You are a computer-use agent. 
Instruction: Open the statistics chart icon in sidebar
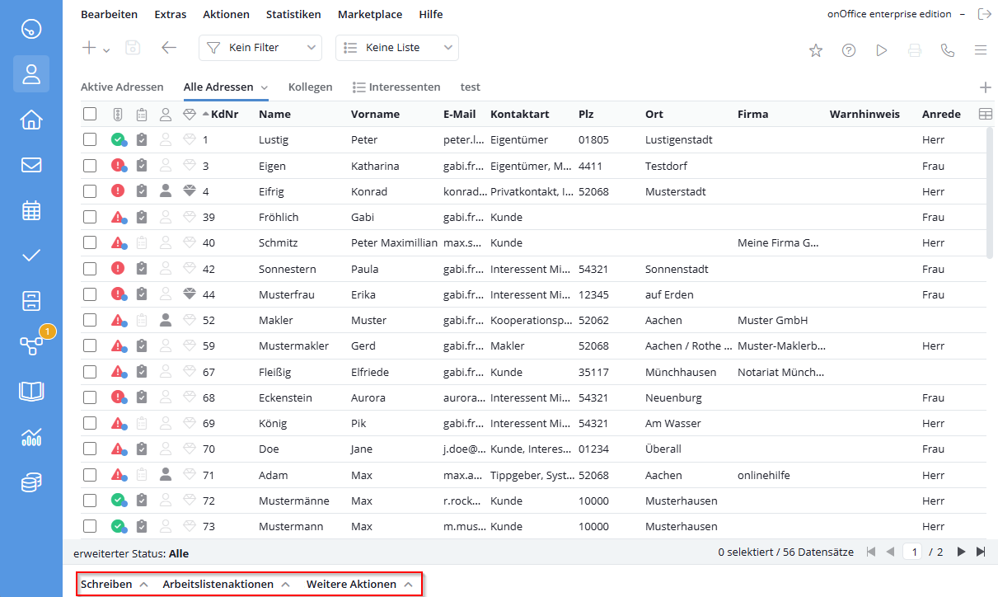[31, 437]
